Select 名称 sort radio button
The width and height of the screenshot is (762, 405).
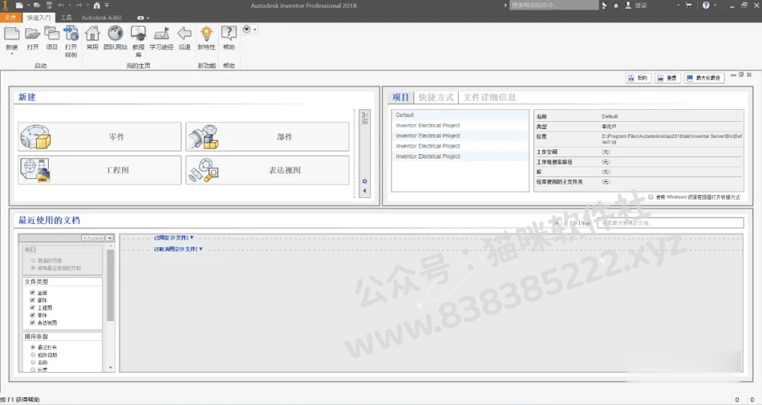tap(33, 362)
